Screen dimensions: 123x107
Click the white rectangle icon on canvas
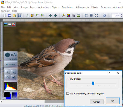pos(10,24)
